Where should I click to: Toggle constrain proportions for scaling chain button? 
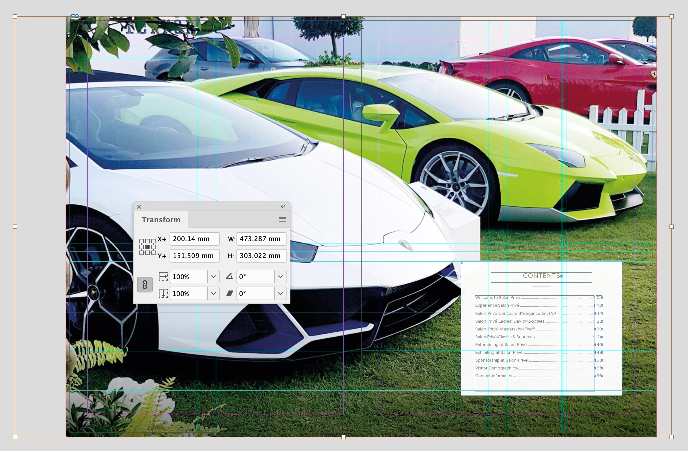[145, 285]
